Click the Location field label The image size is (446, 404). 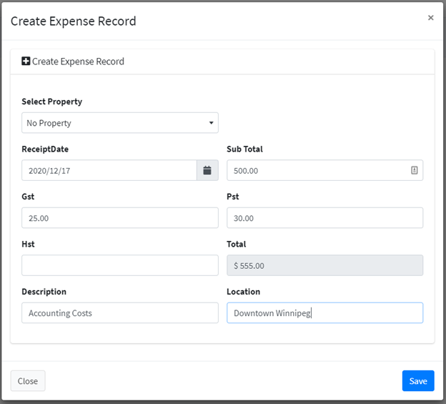click(x=244, y=292)
